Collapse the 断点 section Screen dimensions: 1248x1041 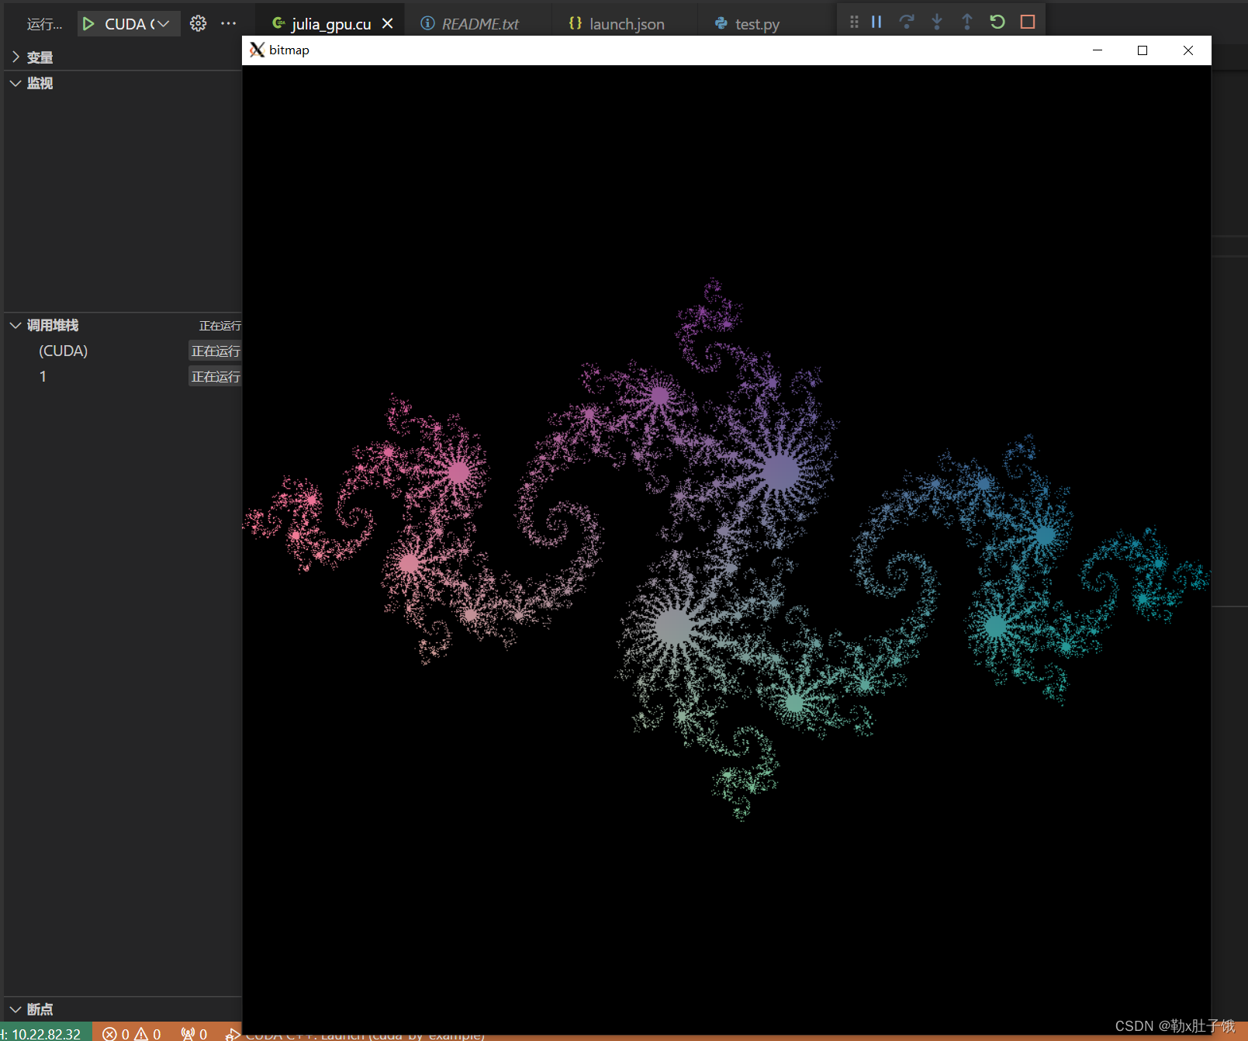[124, 1009]
